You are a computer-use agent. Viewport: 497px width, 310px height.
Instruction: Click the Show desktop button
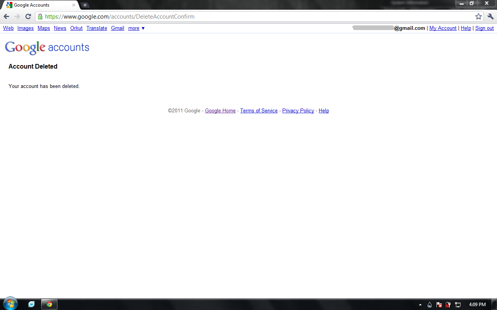tap(494, 304)
